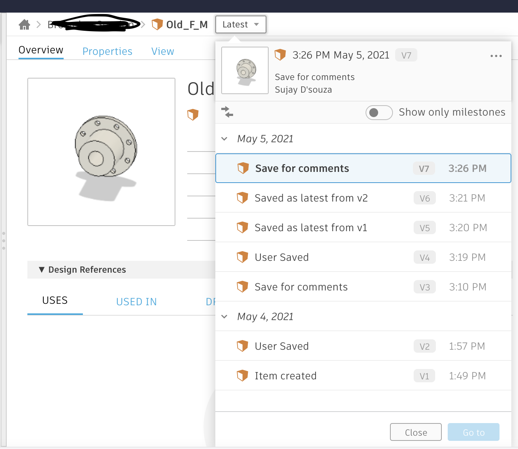Click the item icon beside 'User Saved' V4
518x449 pixels.
[x=243, y=257]
